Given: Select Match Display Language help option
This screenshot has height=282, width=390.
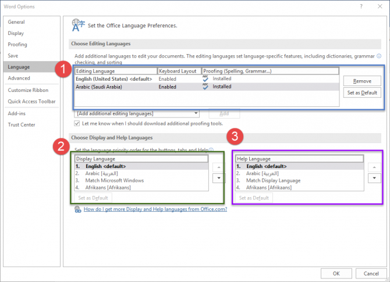Looking at the screenshot, I should 300,180.
